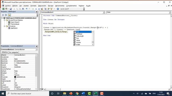172x96 pixels.
Task: Open the Click procedure dropdown above code
Action: (x=170, y=13)
